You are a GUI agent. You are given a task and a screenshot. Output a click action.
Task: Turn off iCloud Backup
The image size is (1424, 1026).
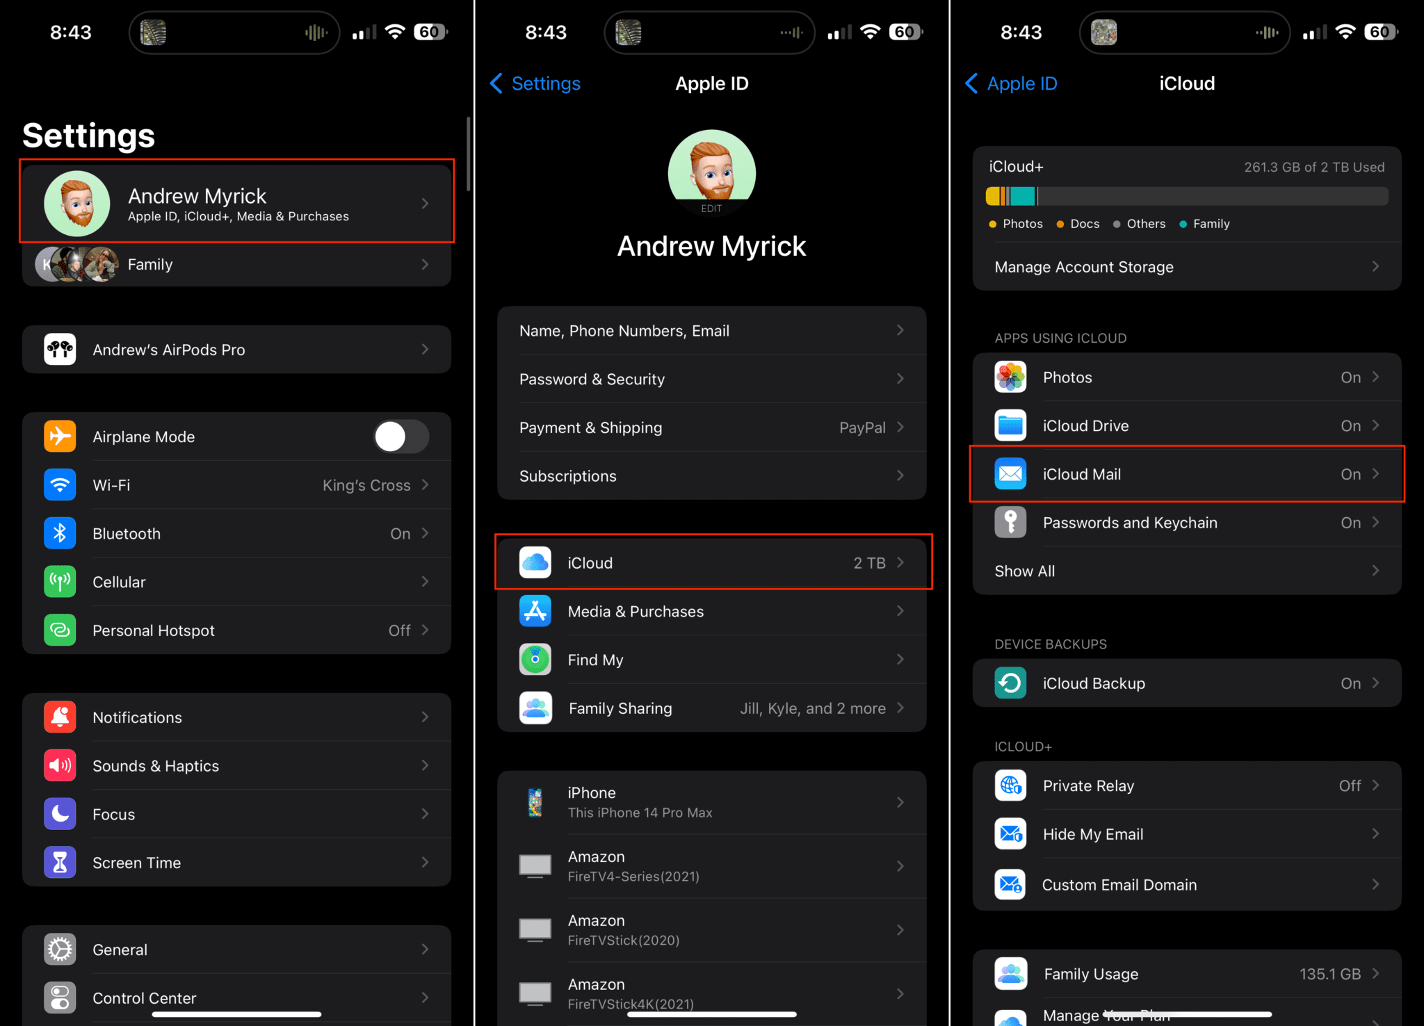point(1182,683)
